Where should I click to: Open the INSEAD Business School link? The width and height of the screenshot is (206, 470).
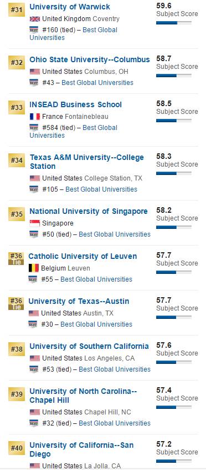[x=76, y=104]
